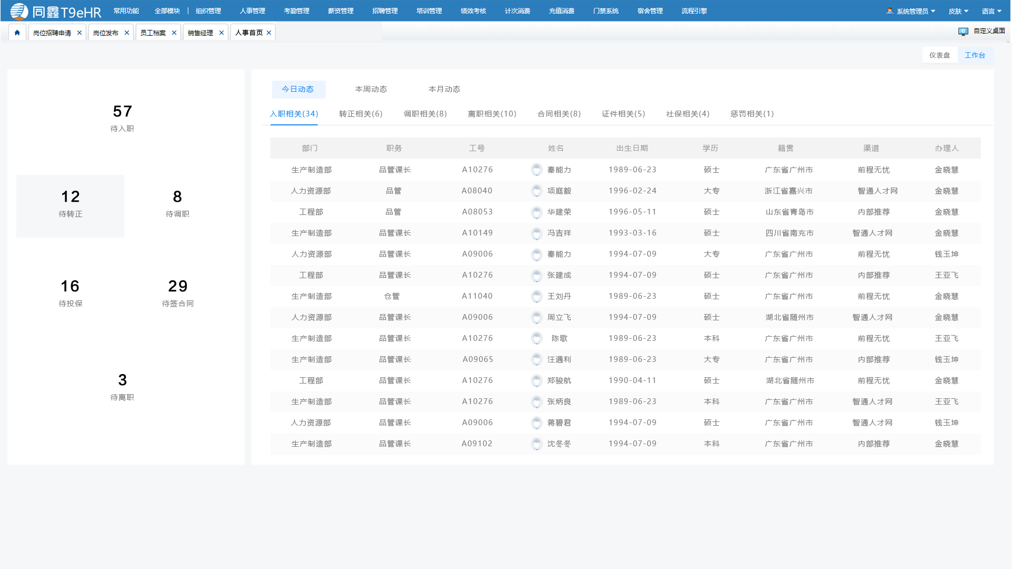
Task: Switch to the 仪表盘 view
Action: tap(939, 55)
